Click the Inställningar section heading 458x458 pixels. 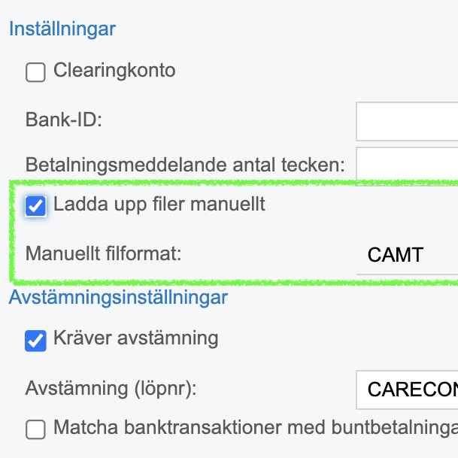coord(62,29)
